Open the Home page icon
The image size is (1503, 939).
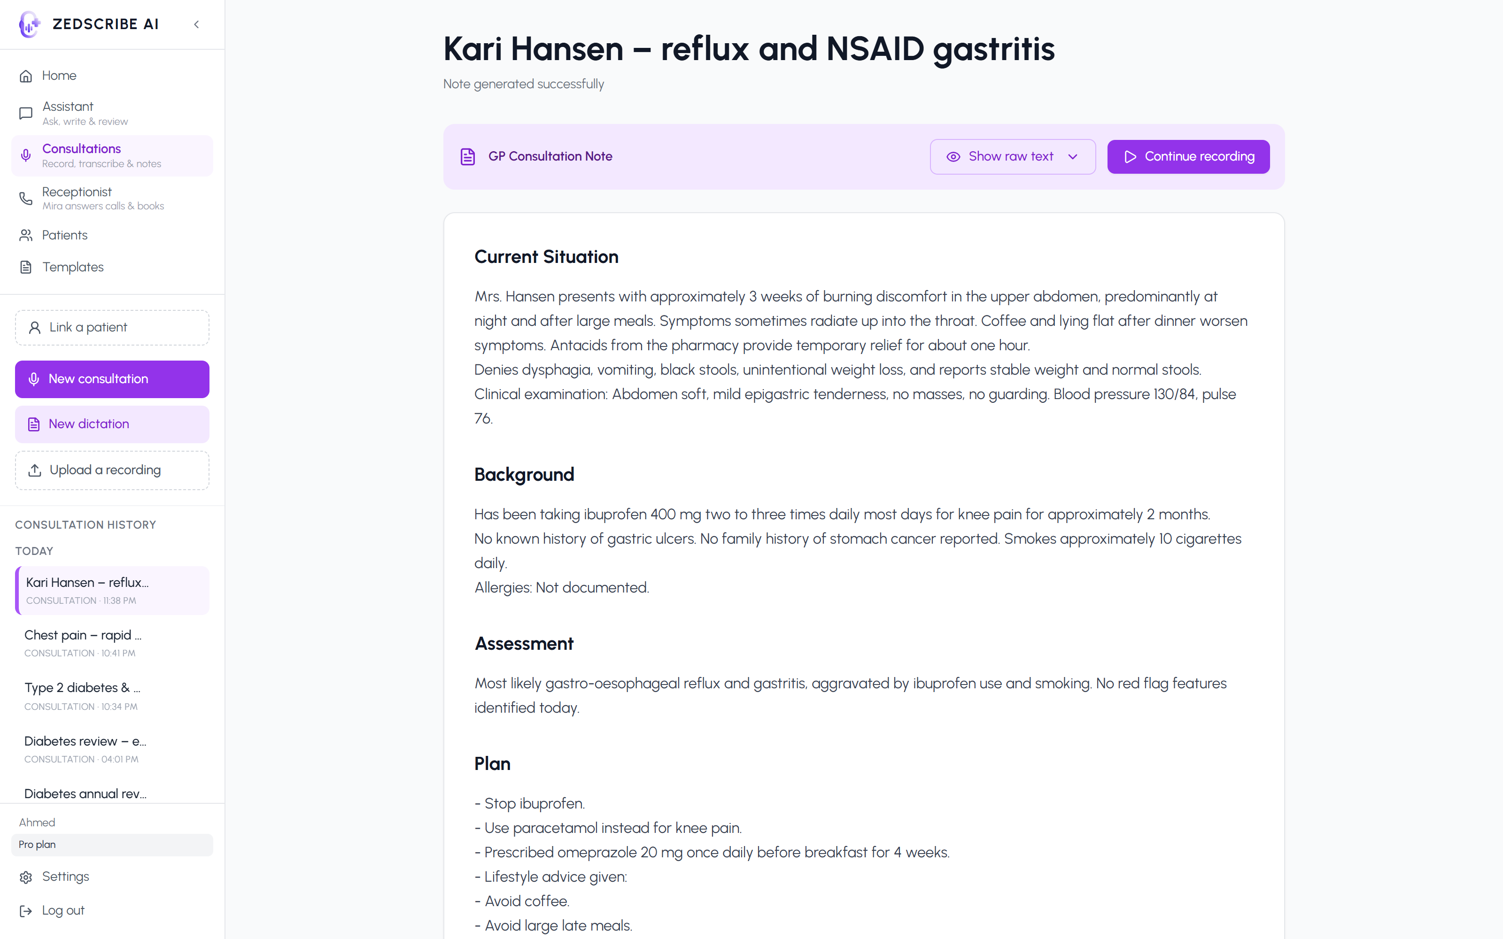[x=25, y=76]
